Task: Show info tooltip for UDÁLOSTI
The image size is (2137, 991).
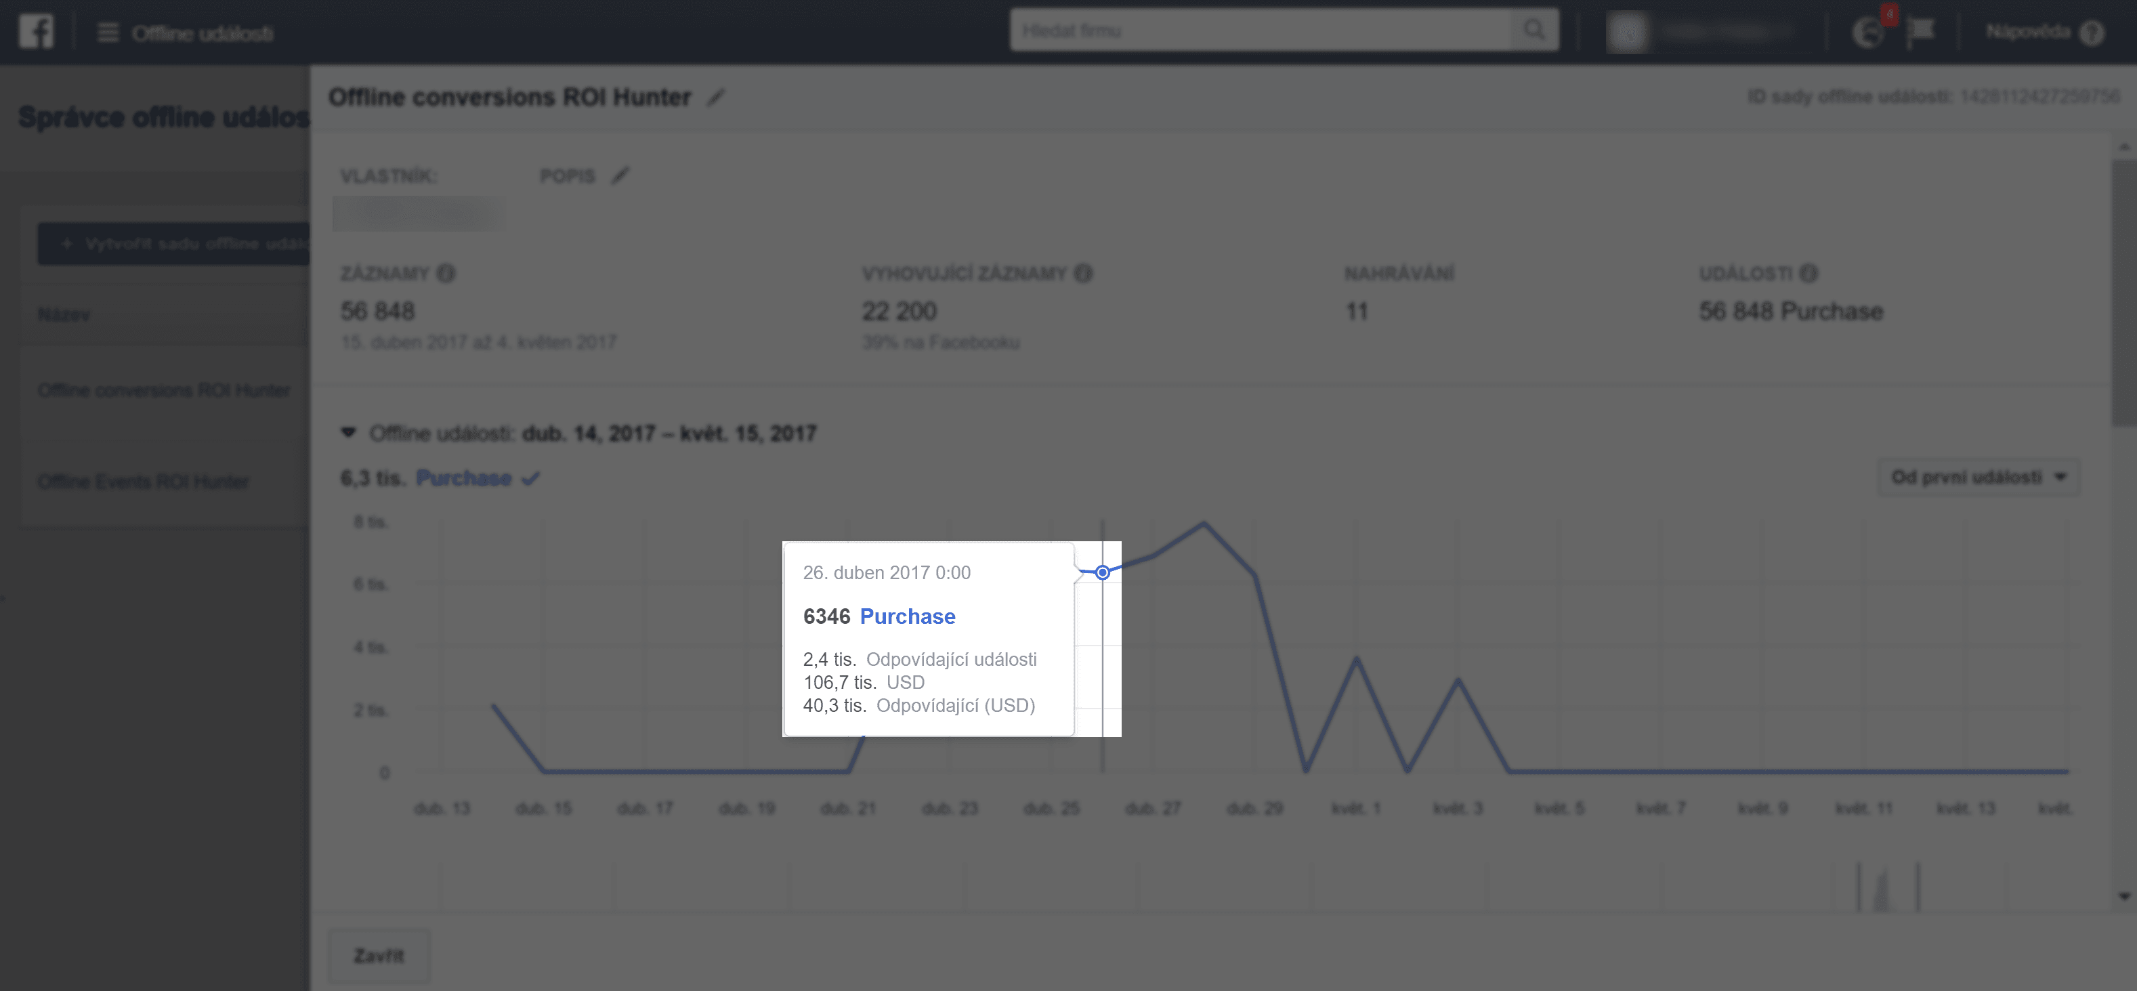Action: pos(1809,273)
